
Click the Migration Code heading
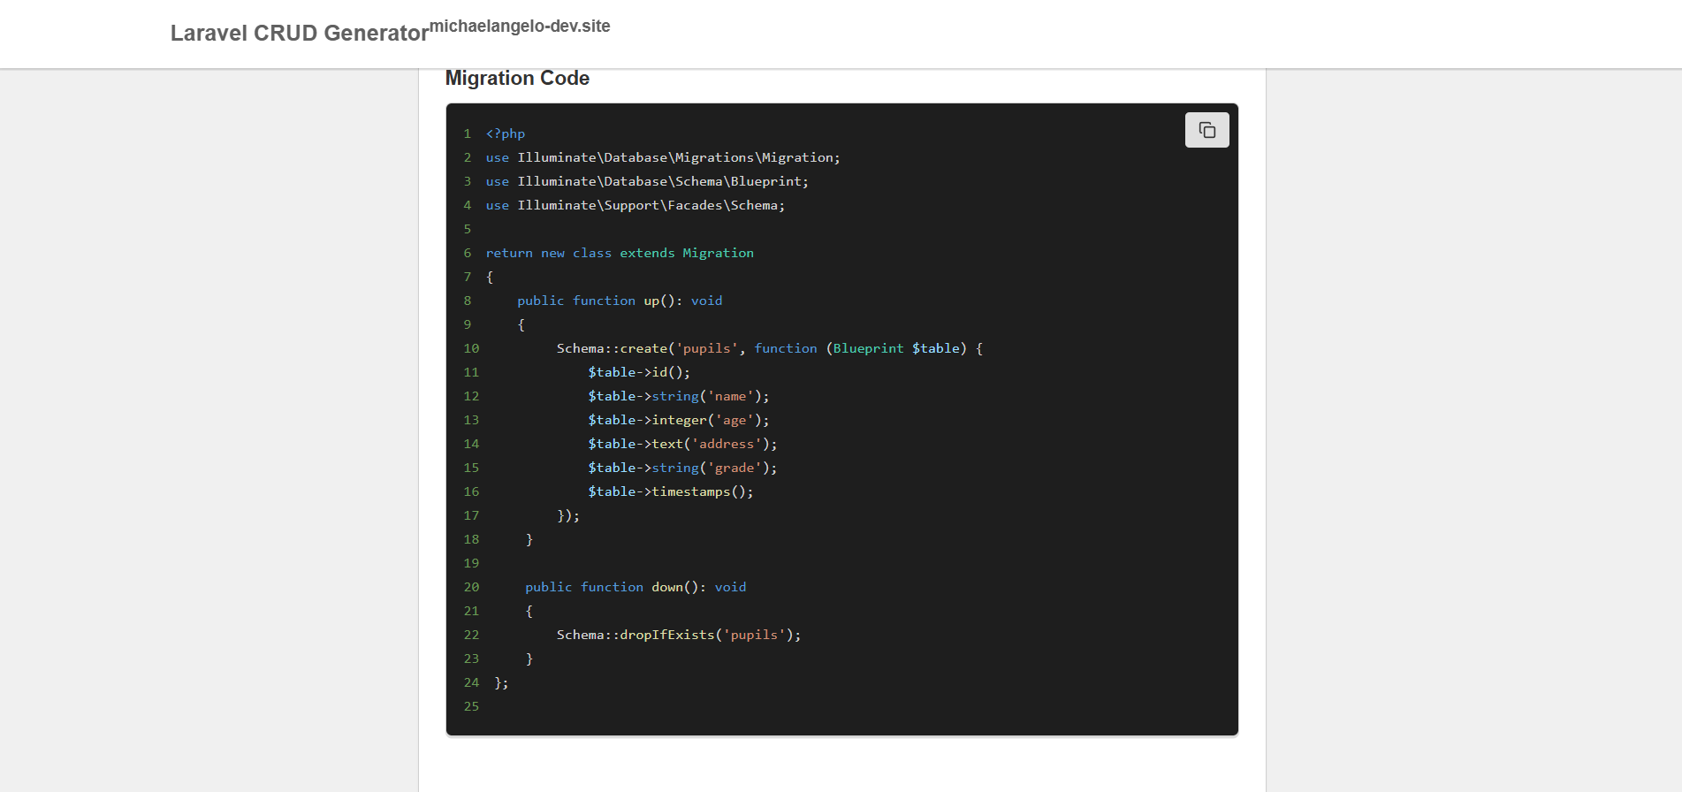[517, 79]
